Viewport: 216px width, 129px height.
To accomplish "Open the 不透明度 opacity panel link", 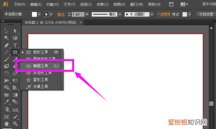I will [x=163, y=14].
